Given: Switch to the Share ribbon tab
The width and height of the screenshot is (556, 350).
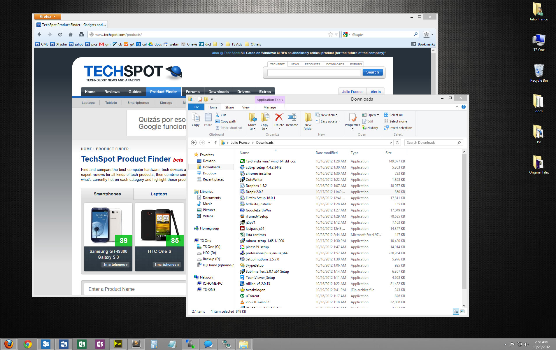Looking at the screenshot, I should tap(229, 107).
